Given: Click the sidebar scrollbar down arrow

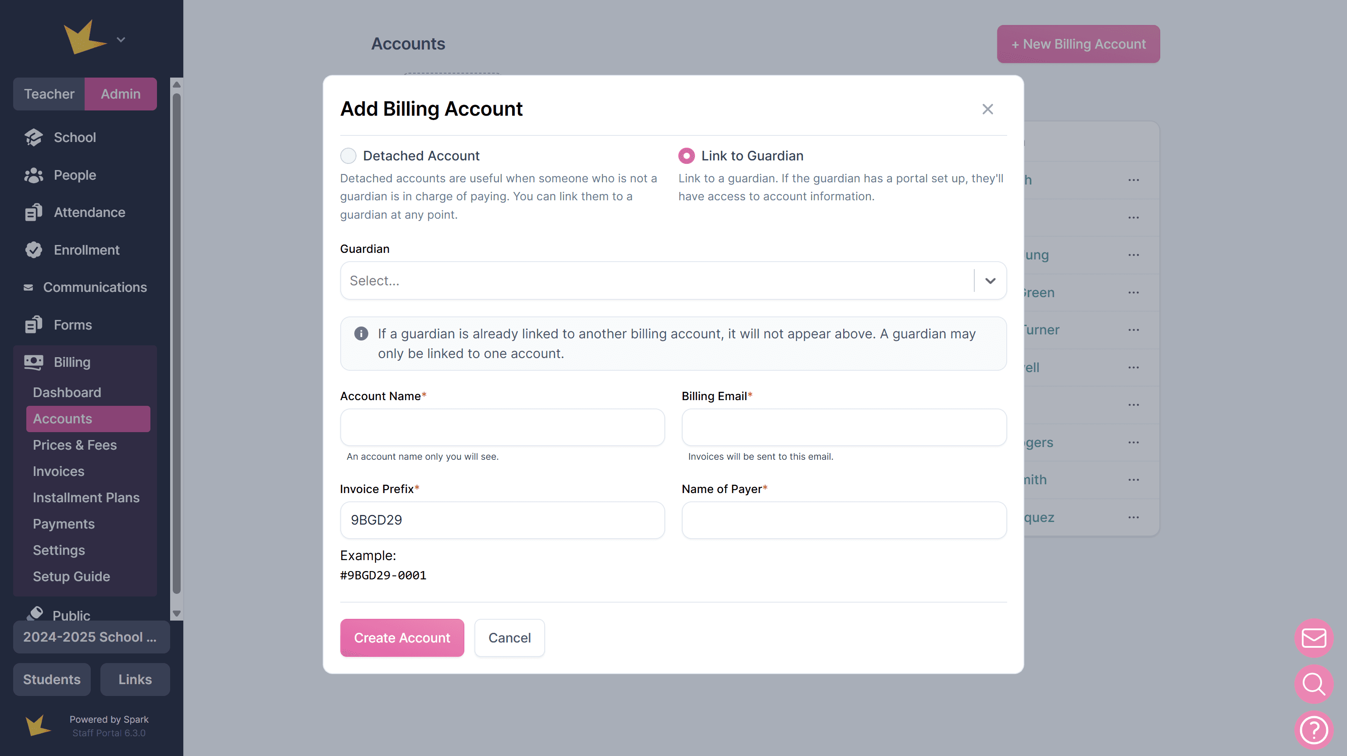Looking at the screenshot, I should coord(177,613).
